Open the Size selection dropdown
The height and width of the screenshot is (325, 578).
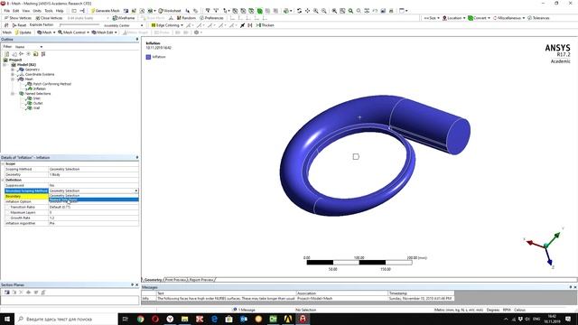coord(432,18)
